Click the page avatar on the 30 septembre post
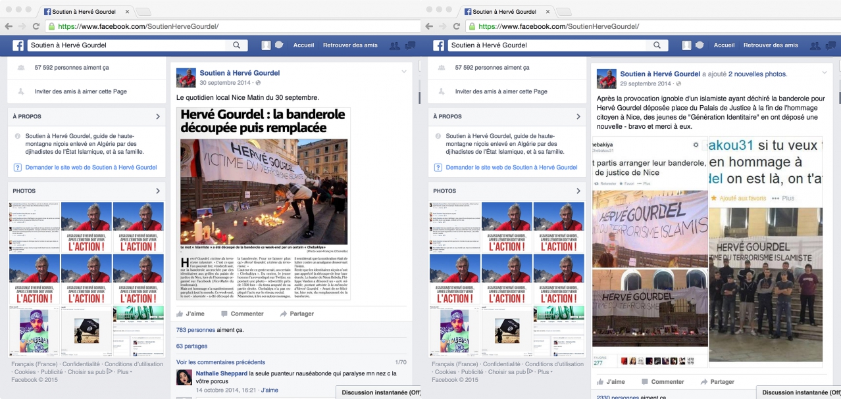This screenshot has width=841, height=399. point(186,78)
